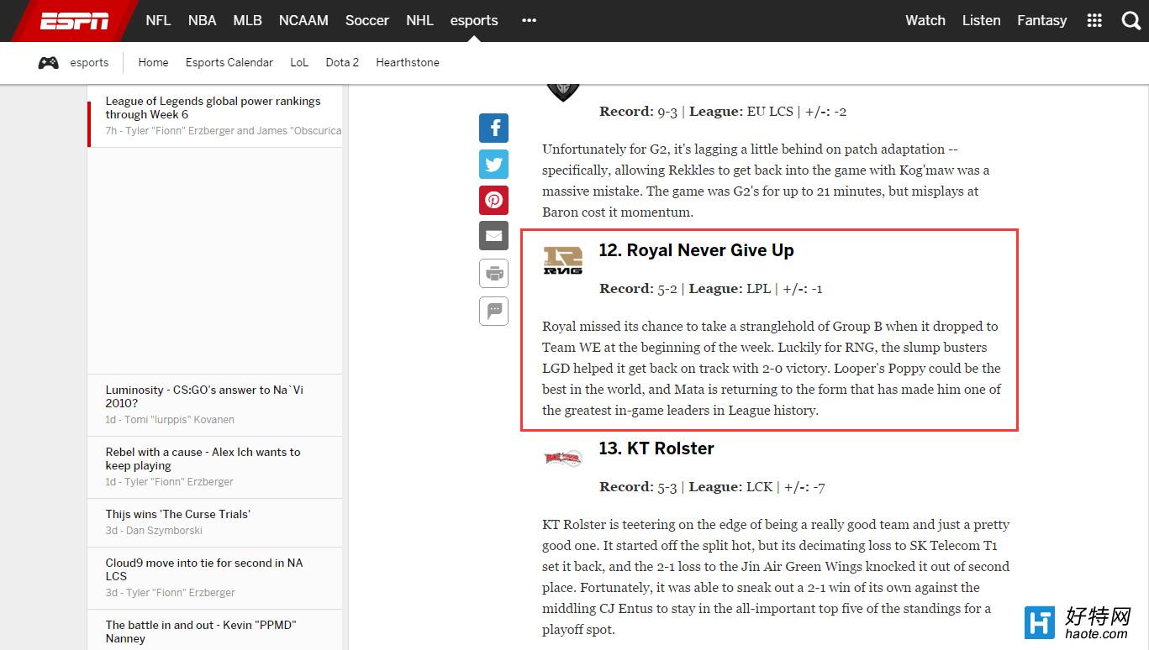Open Rebel with a cause story
The image size is (1149, 650).
pos(203,459)
